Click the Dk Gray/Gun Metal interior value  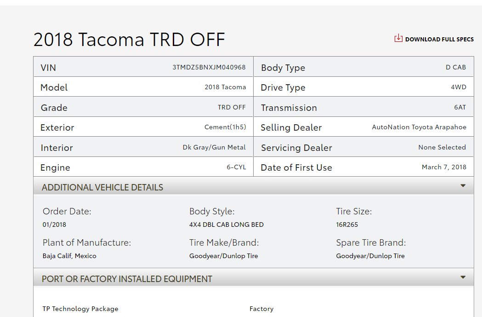point(214,148)
